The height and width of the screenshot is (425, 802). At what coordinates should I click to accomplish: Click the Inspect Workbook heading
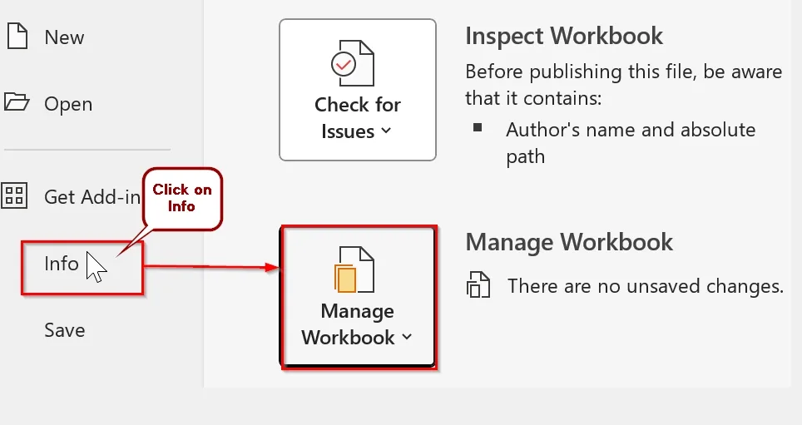564,37
